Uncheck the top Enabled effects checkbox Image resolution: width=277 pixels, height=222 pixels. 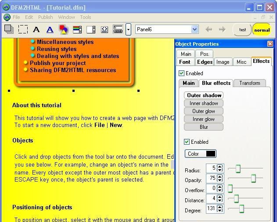[182, 73]
